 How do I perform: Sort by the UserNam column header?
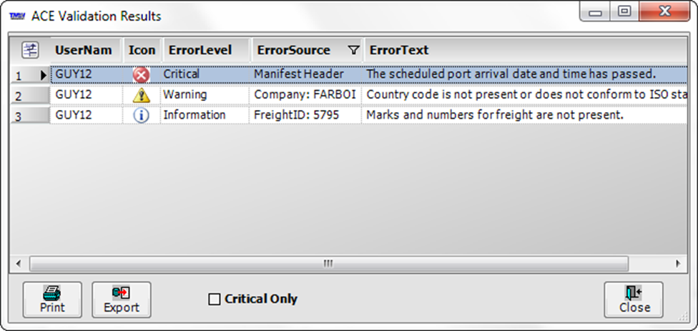pyautogui.click(x=84, y=50)
